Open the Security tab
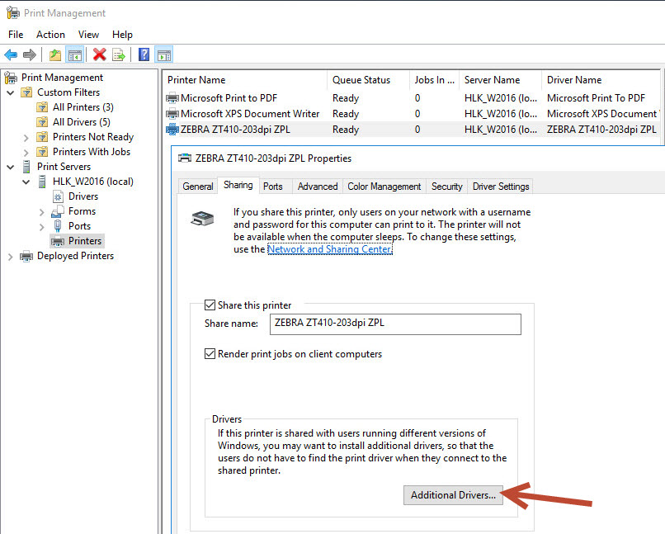The height and width of the screenshot is (534, 665). tap(446, 187)
